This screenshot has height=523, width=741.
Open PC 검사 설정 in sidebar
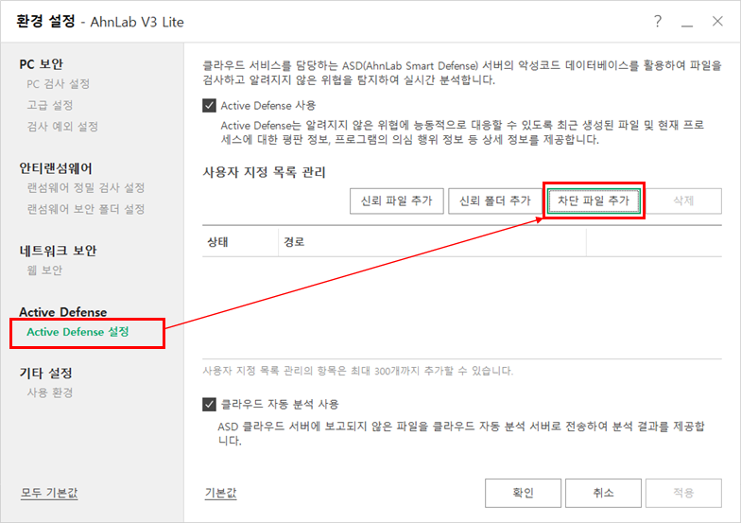coord(59,84)
